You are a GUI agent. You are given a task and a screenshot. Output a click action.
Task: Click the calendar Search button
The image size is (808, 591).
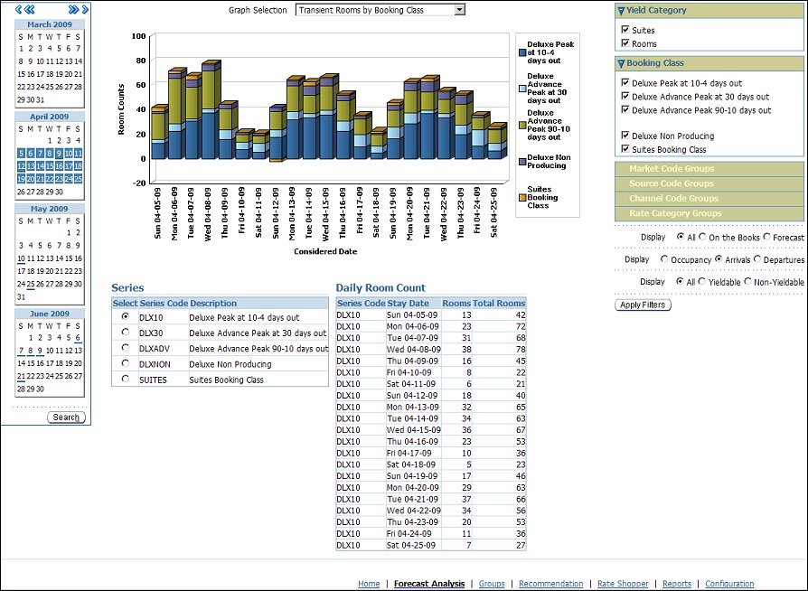coord(66,417)
